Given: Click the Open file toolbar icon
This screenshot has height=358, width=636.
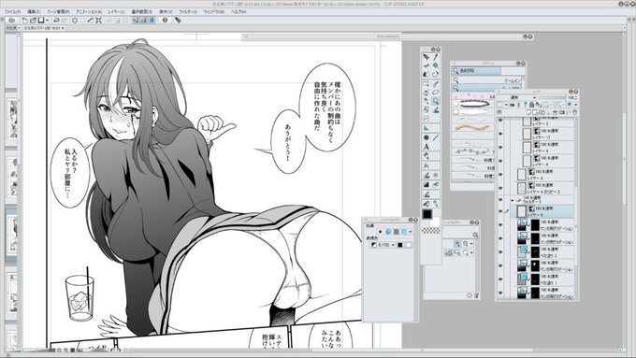Looking at the screenshot, I should 34,20.
